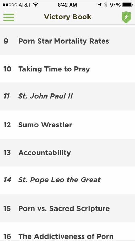Tap the green lightning shield icon
Image resolution: width=135 pixels, height=241 pixels.
[x=126, y=17]
